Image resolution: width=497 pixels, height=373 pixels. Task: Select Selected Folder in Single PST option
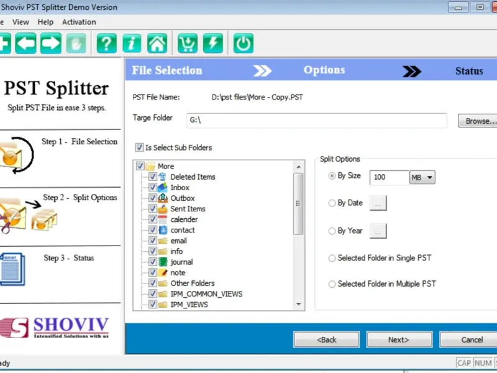coord(332,258)
